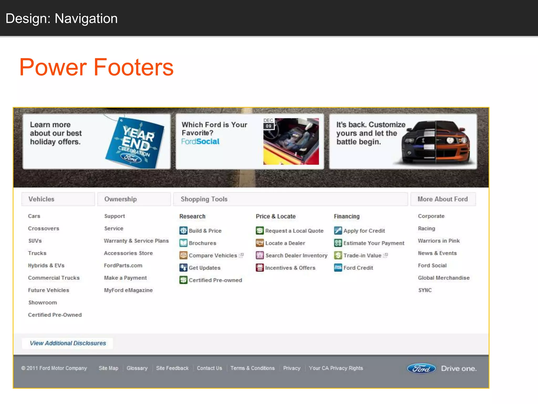The height and width of the screenshot is (404, 538).
Task: Click the Search Dealer Inventory icon
Action: [x=260, y=255]
